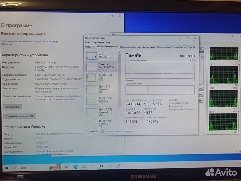Click Resource Monitor list scroll-up arrow
The width and height of the screenshot is (241, 181).
(202, 54)
